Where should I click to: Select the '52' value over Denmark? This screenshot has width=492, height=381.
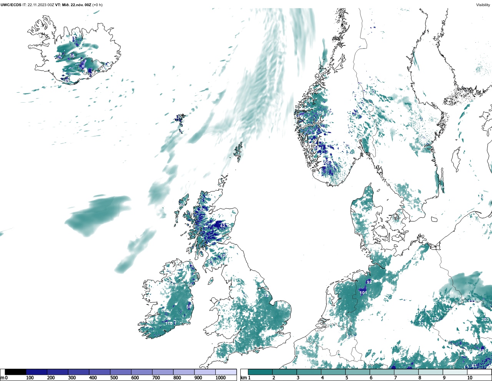(370, 204)
